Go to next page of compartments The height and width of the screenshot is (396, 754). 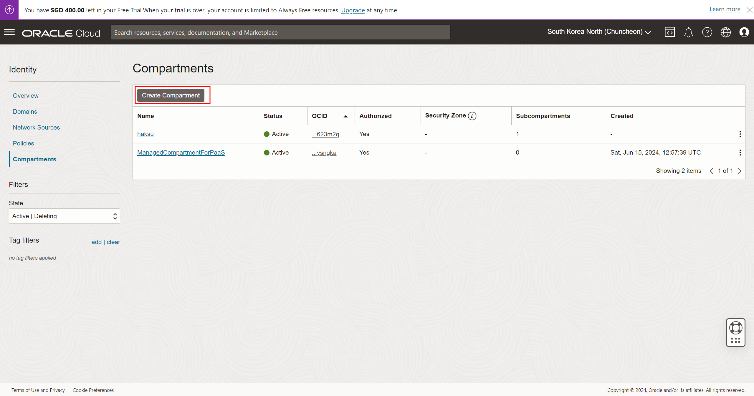pos(740,171)
